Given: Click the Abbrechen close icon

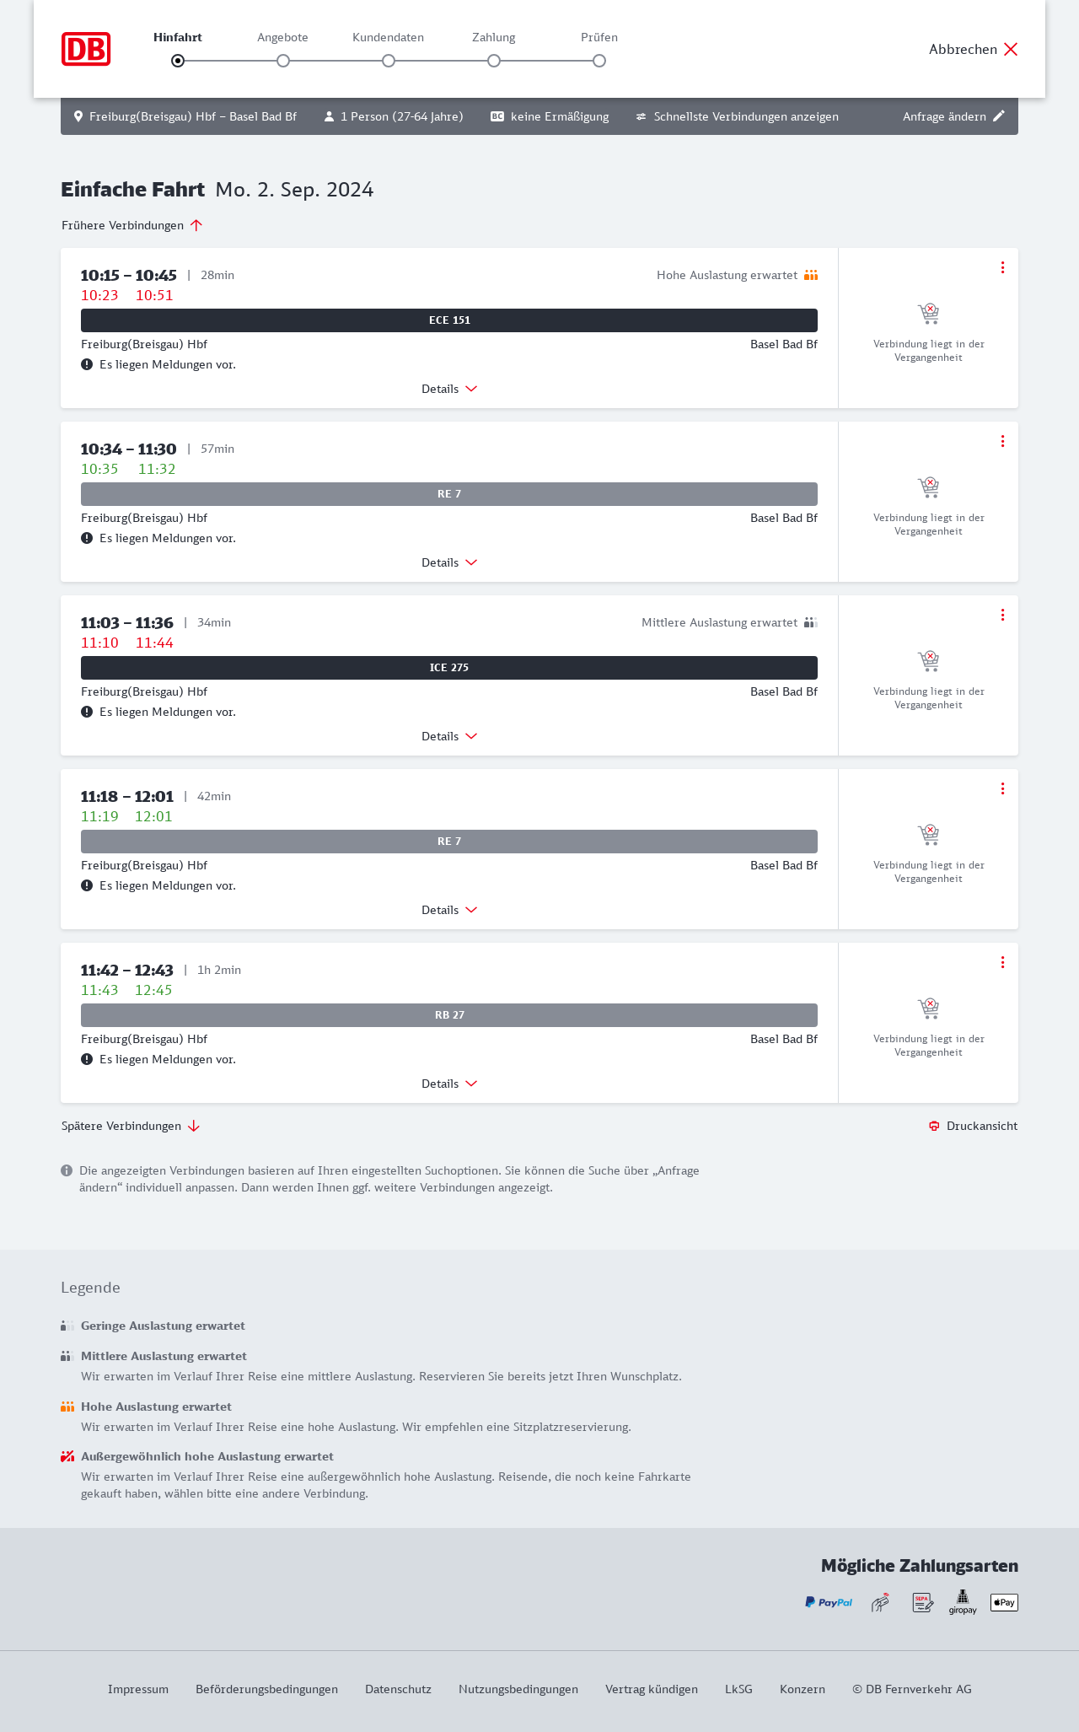Looking at the screenshot, I should point(1011,49).
